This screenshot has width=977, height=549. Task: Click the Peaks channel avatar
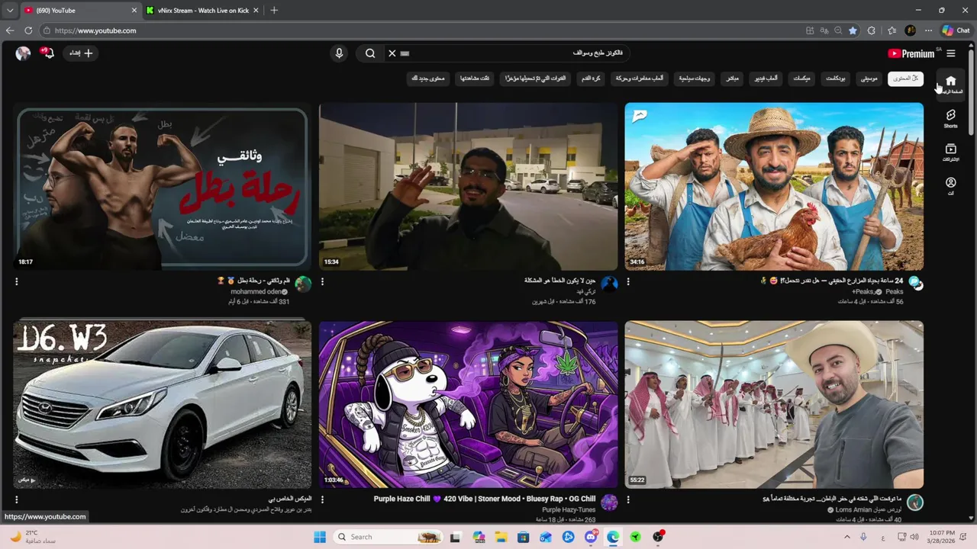point(915,284)
